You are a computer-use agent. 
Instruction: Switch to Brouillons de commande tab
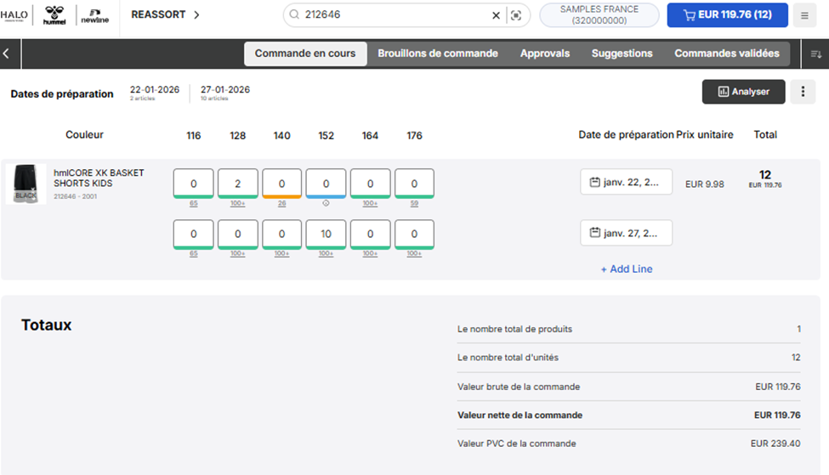pos(438,54)
